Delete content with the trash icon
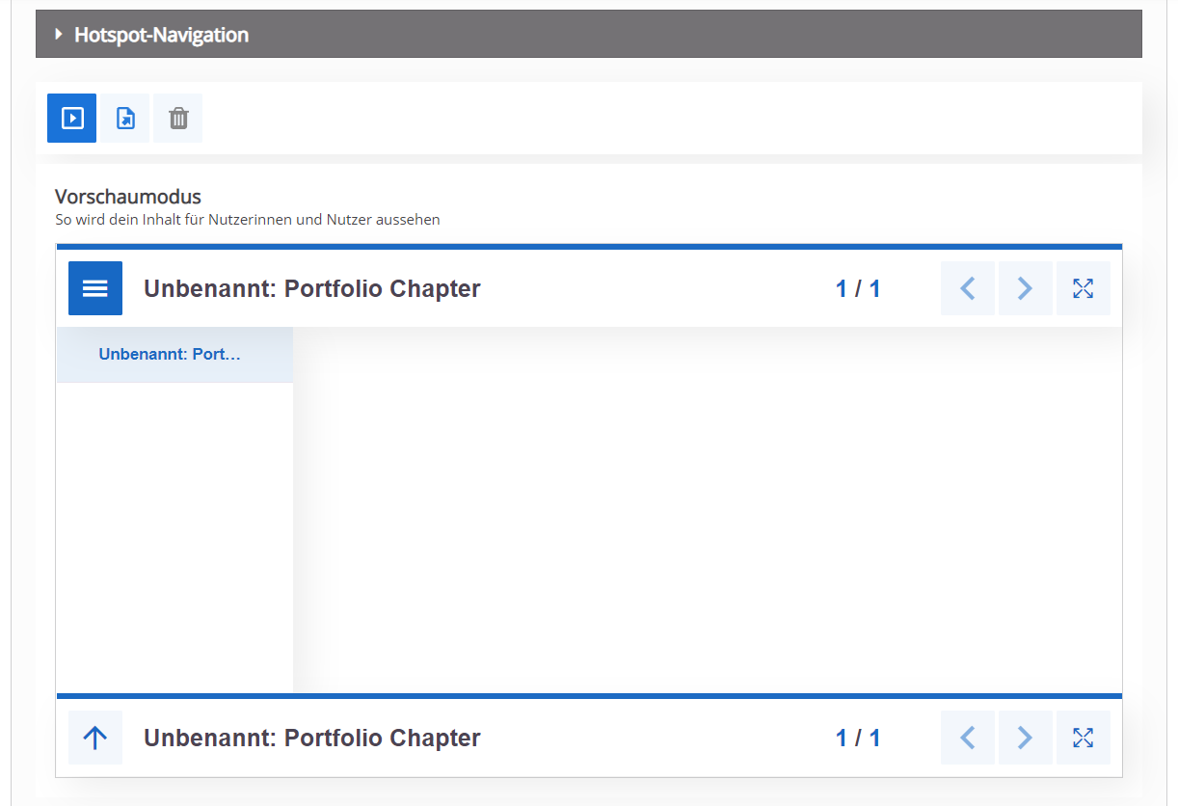The image size is (1178, 806). click(178, 118)
